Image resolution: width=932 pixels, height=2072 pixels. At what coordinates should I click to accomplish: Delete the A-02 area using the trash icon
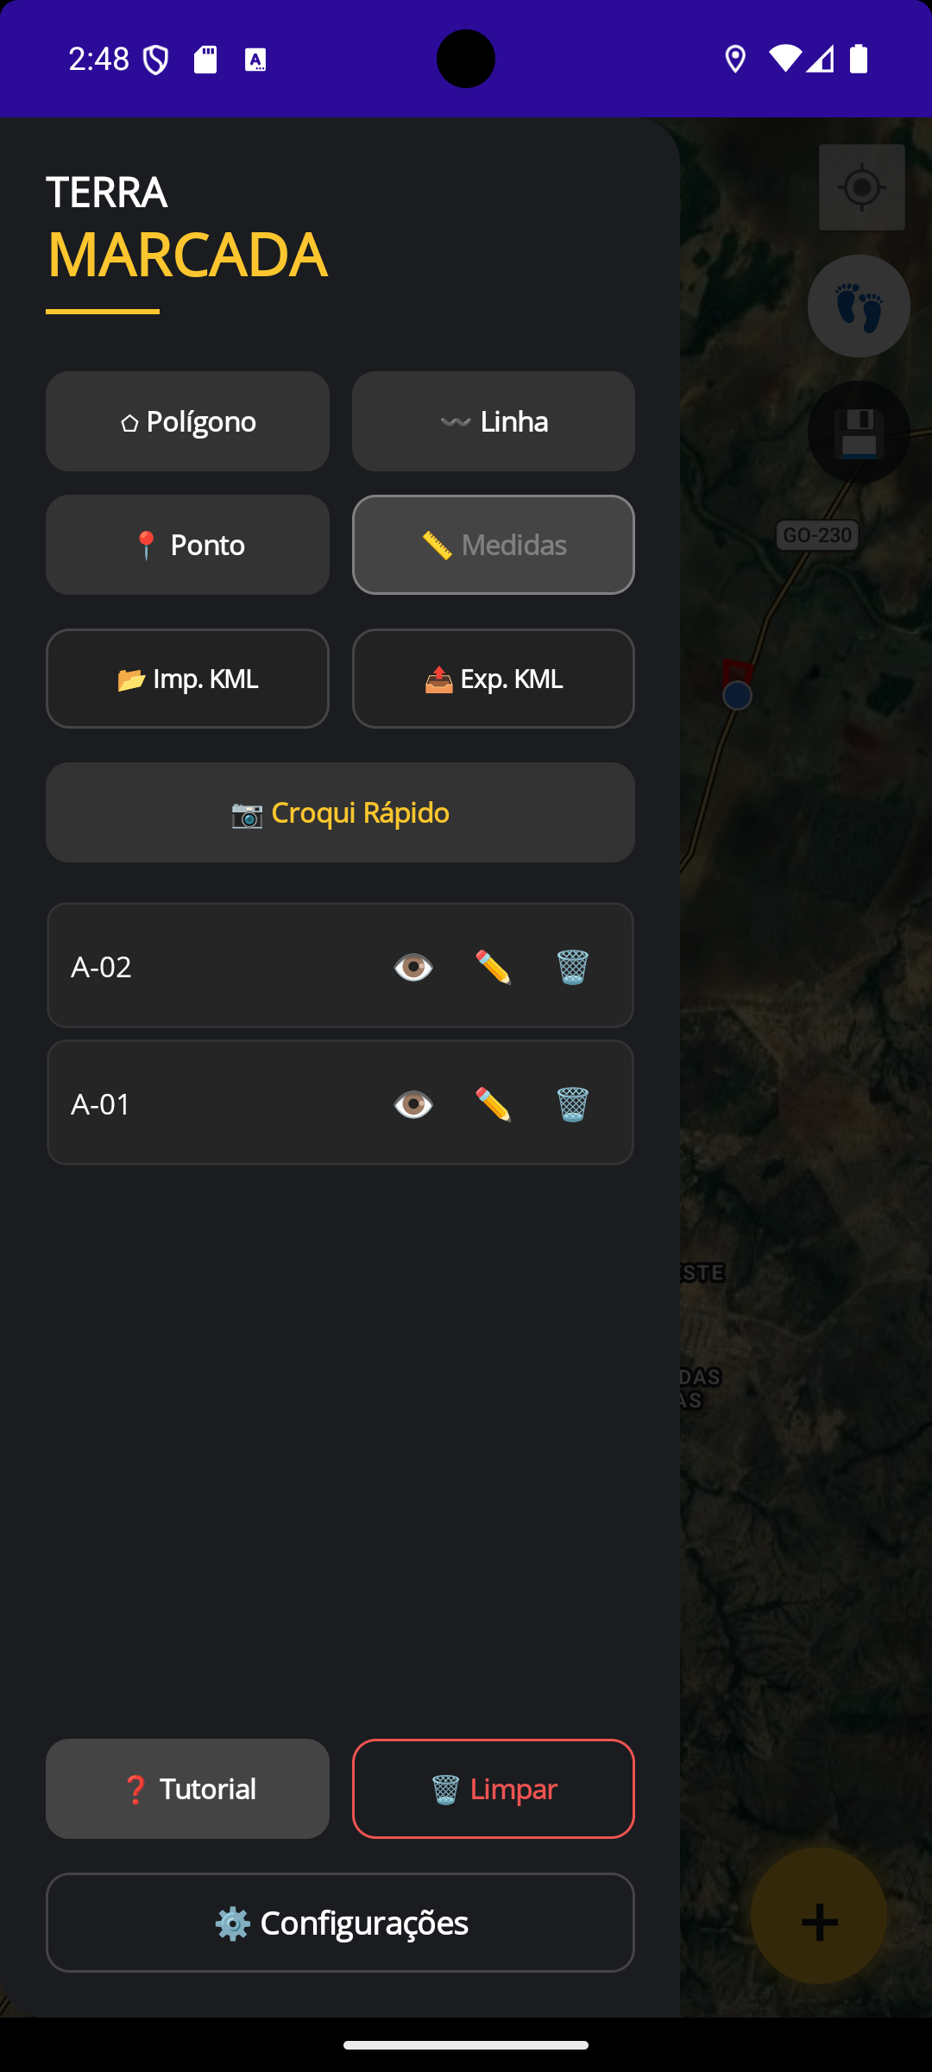click(x=572, y=966)
